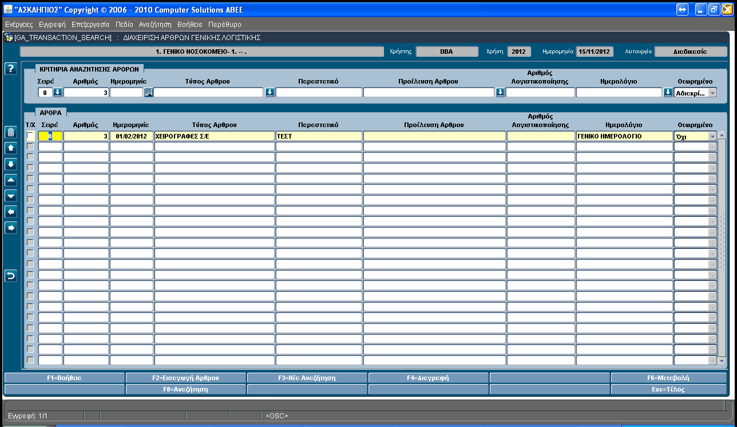The width and height of the screenshot is (737, 427).
Task: Click GA_TRANSACTION_SEARCH inner window icon
Action: click(x=9, y=37)
